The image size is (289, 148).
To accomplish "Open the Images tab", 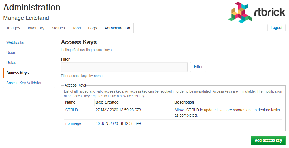I will click(14, 28).
